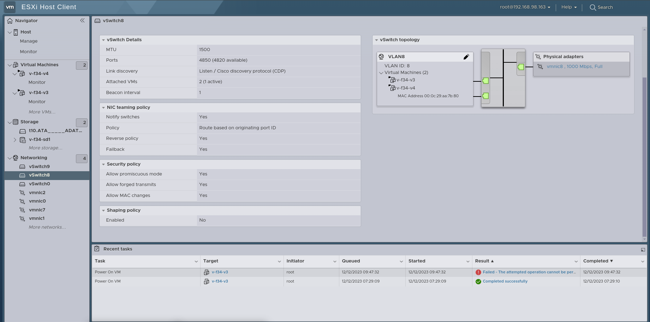Viewport: 650px width, 322px height.
Task: Click the vSwitch0 switch icon
Action: [x=22, y=184]
